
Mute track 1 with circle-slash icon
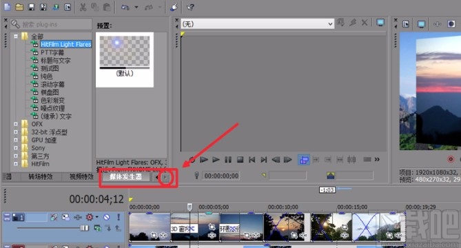tap(106, 217)
